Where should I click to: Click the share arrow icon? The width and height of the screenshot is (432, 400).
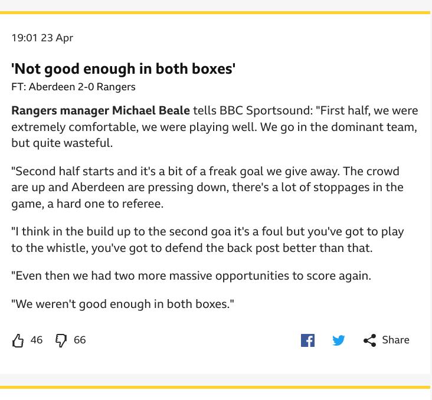(369, 340)
